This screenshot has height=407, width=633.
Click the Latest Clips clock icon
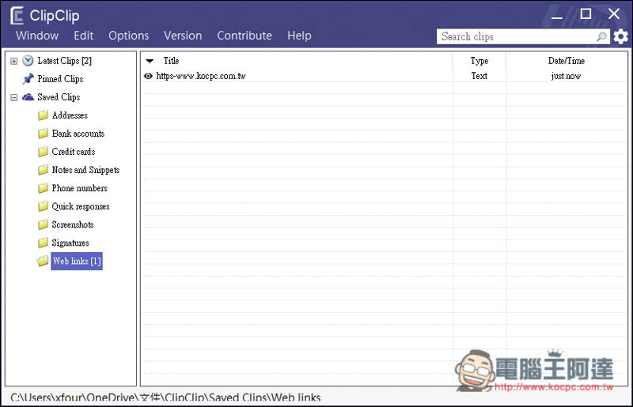(28, 61)
